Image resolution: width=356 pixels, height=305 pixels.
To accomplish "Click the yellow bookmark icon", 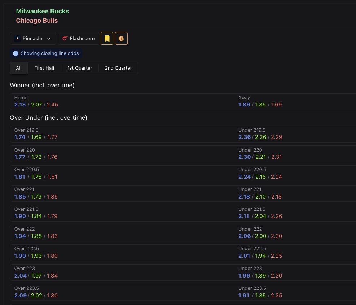I will 107,39.
